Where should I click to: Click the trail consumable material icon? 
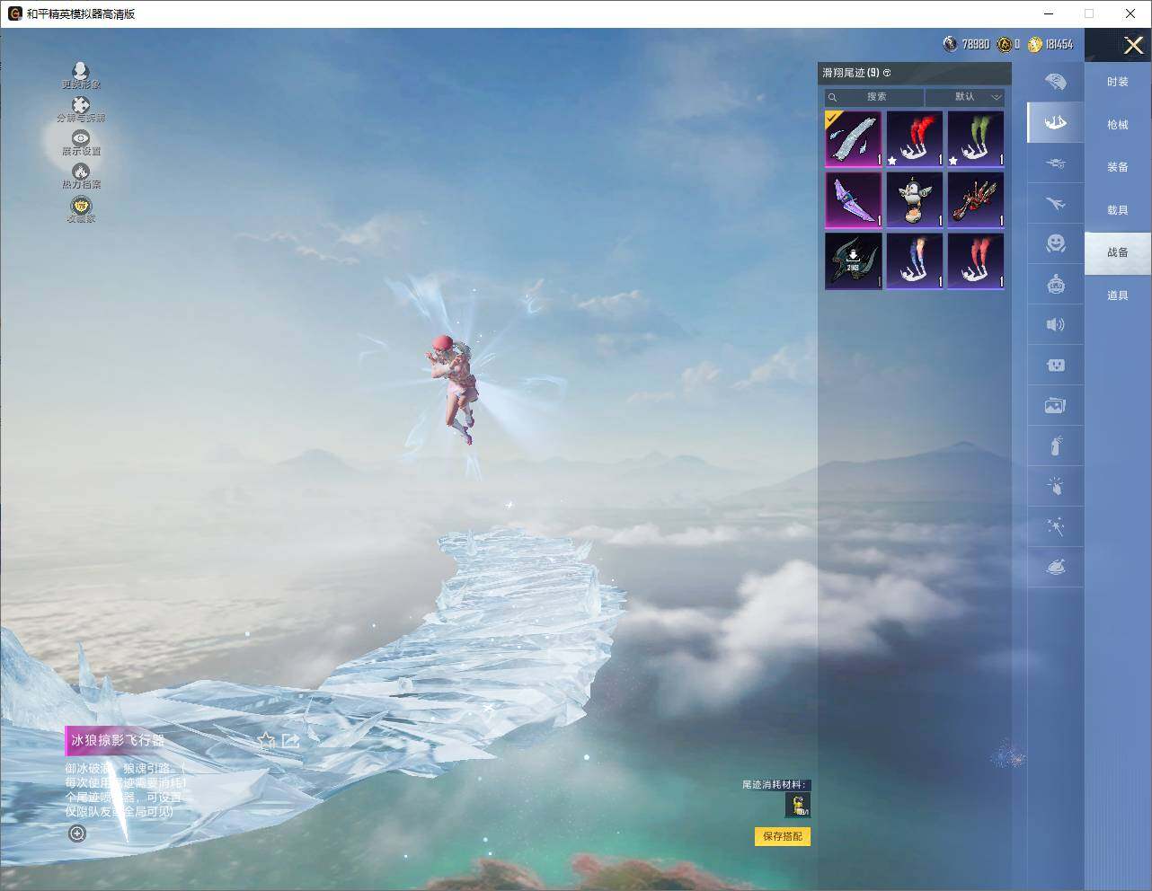tap(797, 805)
